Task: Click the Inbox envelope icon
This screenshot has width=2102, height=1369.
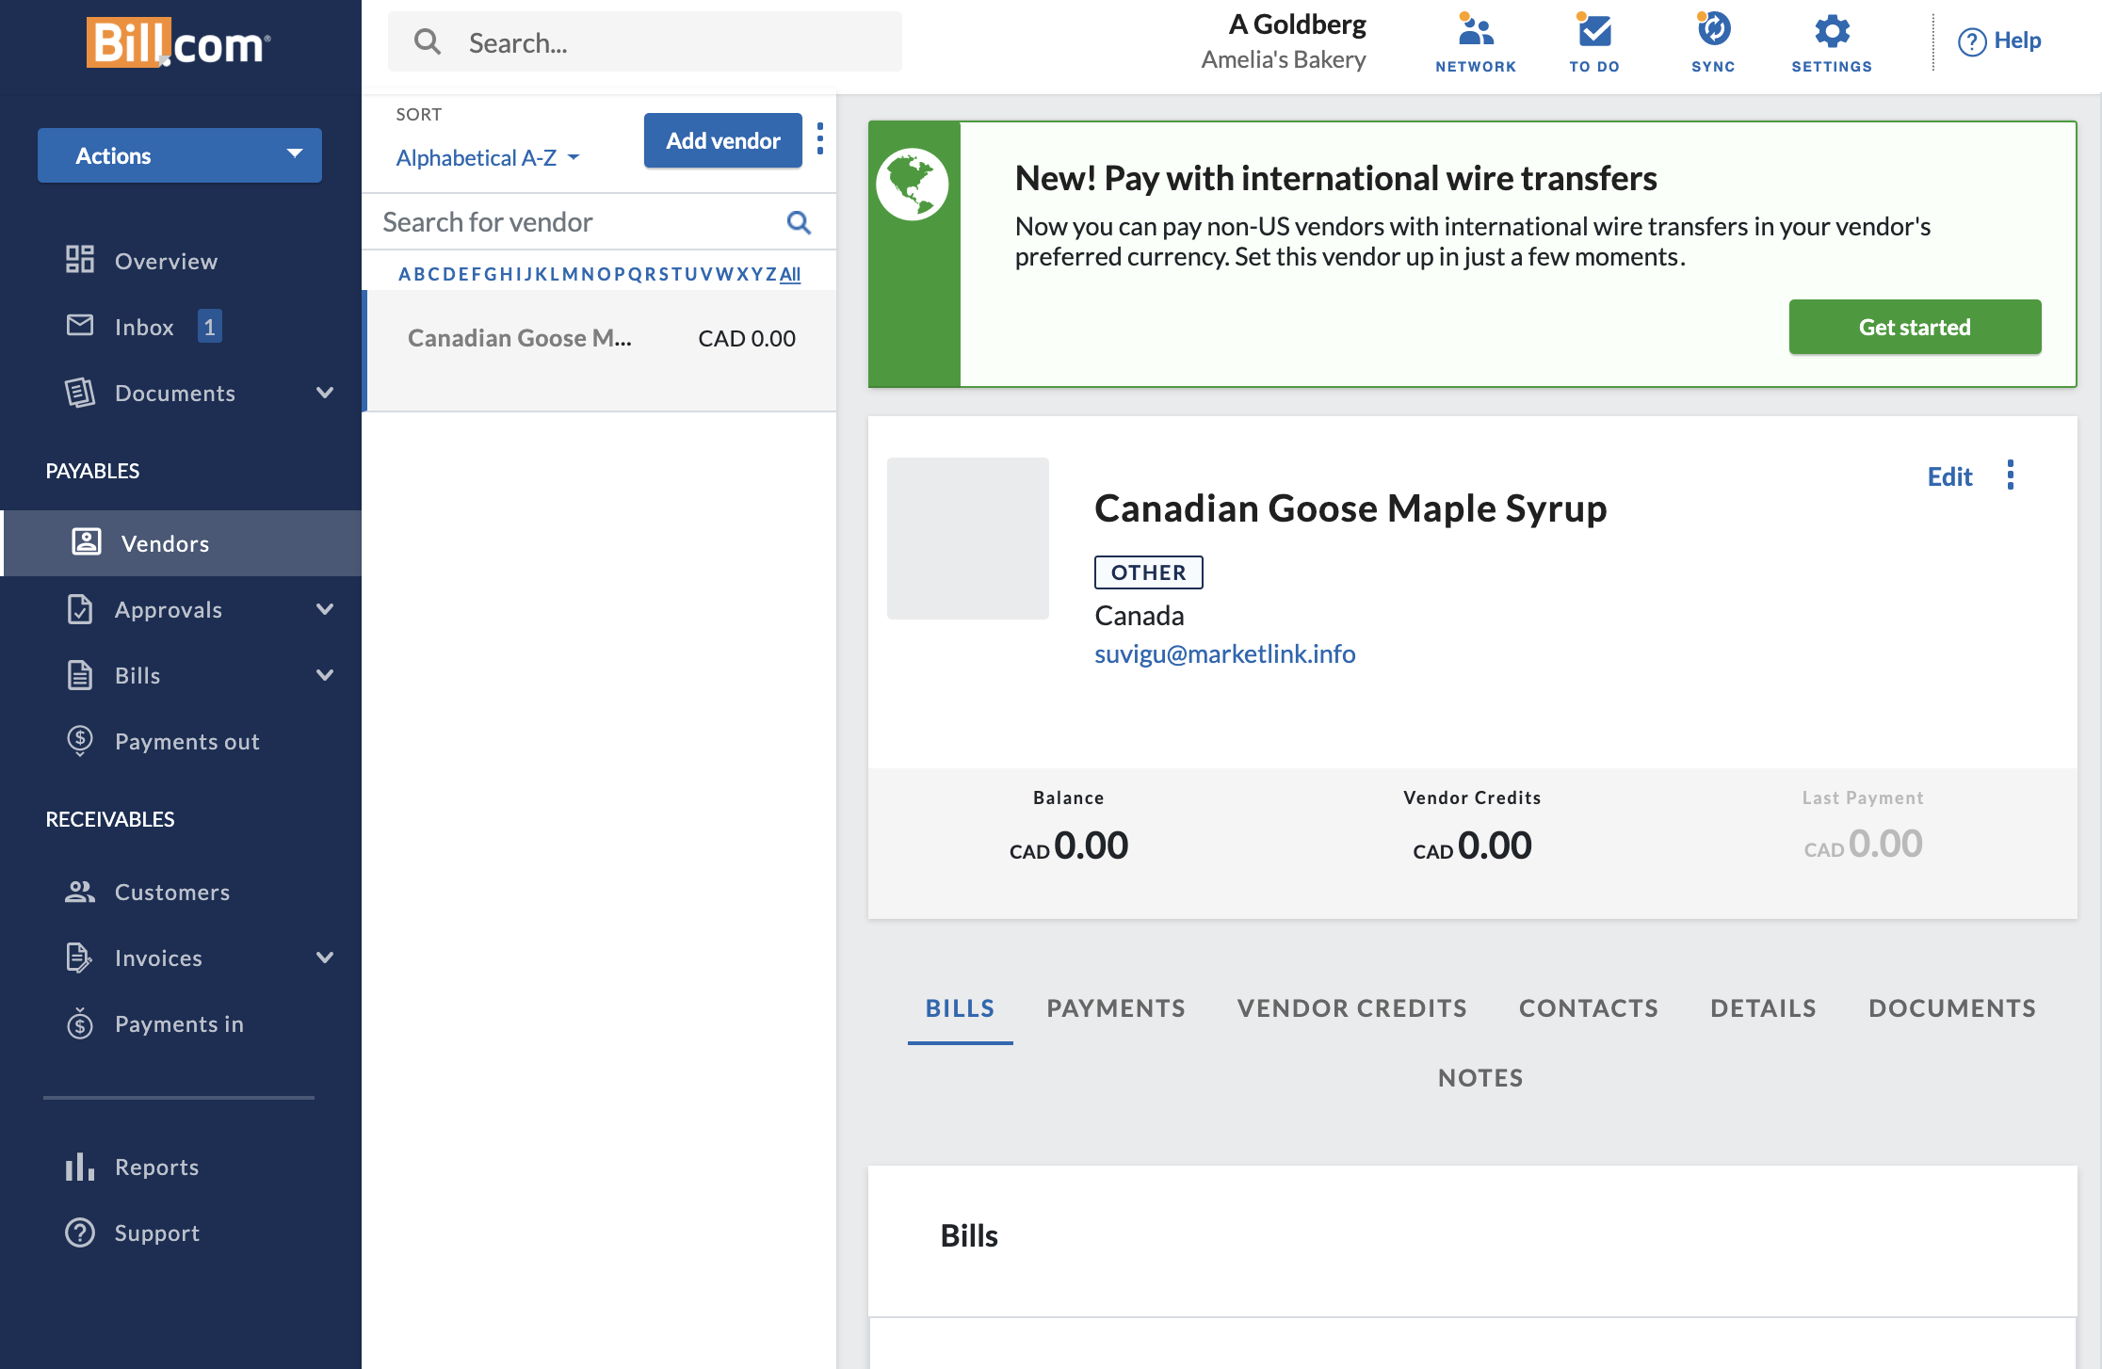Action: 80,326
